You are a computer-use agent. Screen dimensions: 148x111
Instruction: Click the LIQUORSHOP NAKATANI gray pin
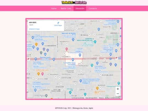click(x=75, y=71)
